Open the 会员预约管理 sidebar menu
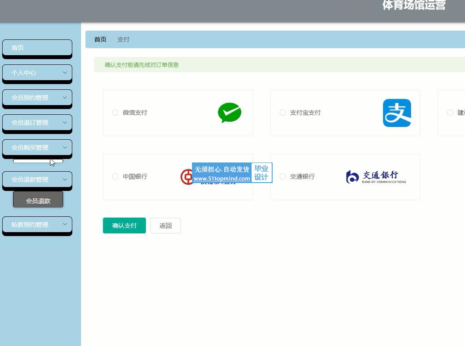The image size is (465, 346). click(37, 98)
